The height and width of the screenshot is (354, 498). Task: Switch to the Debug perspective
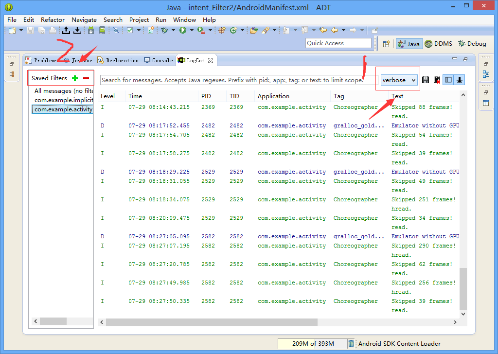pyautogui.click(x=472, y=44)
